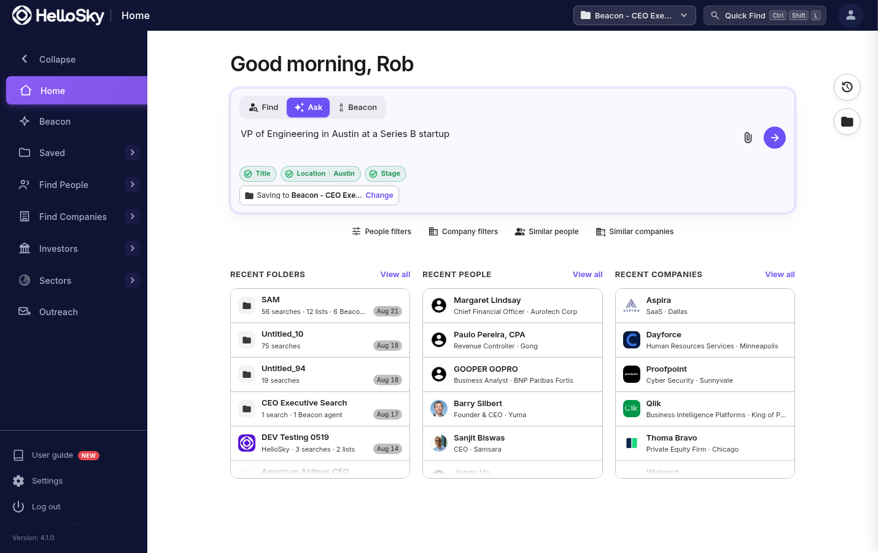Change the saving folder link
The image size is (884, 553).
point(379,195)
